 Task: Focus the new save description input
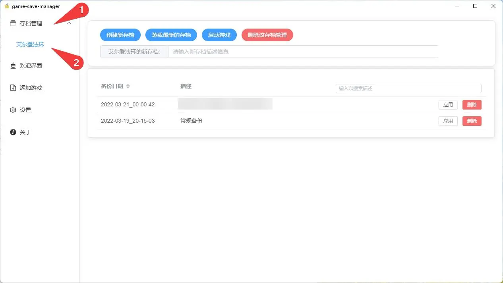(303, 52)
